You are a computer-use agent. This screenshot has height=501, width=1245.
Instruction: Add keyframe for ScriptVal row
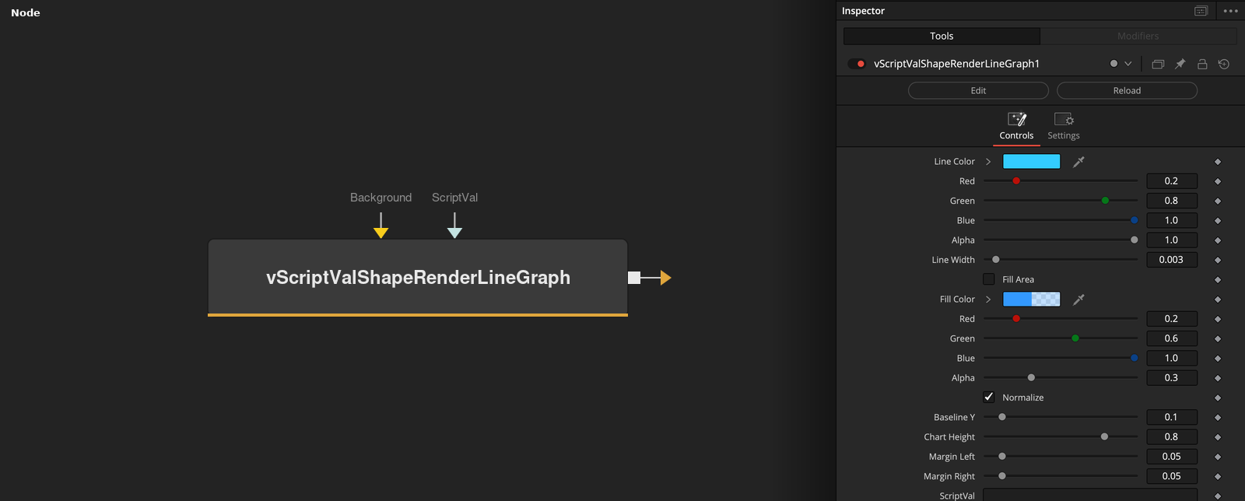[x=1218, y=496]
